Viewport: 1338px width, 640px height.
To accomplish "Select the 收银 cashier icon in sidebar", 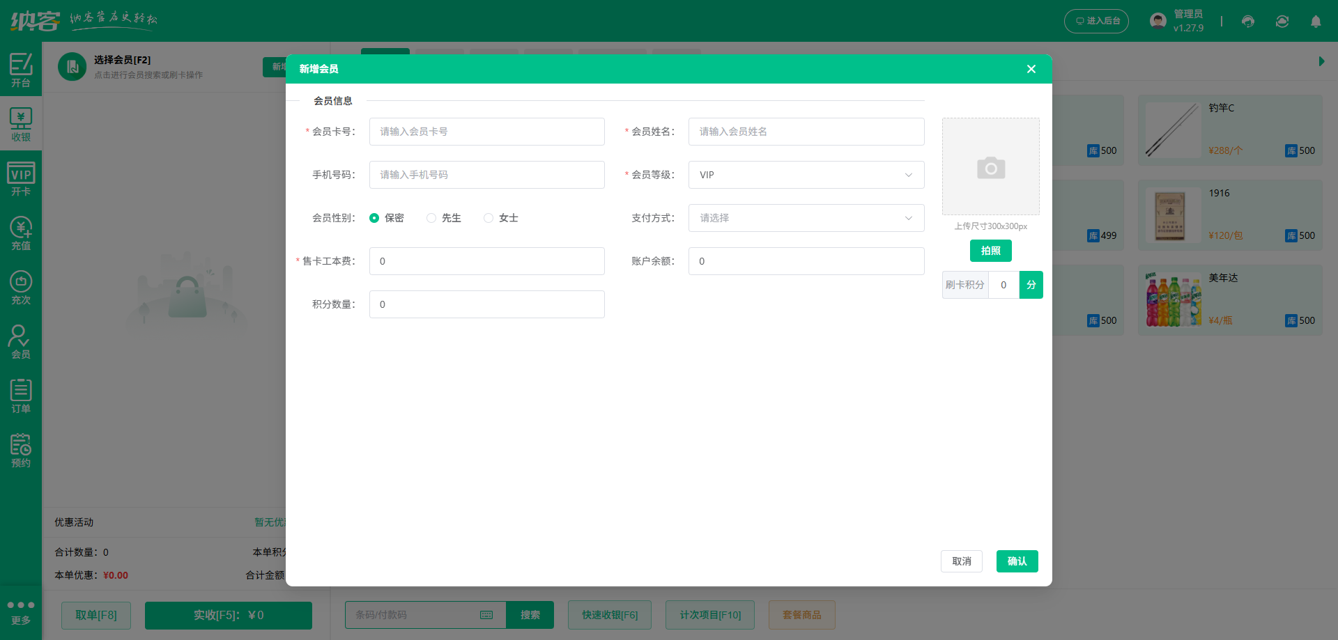I will coord(21,124).
